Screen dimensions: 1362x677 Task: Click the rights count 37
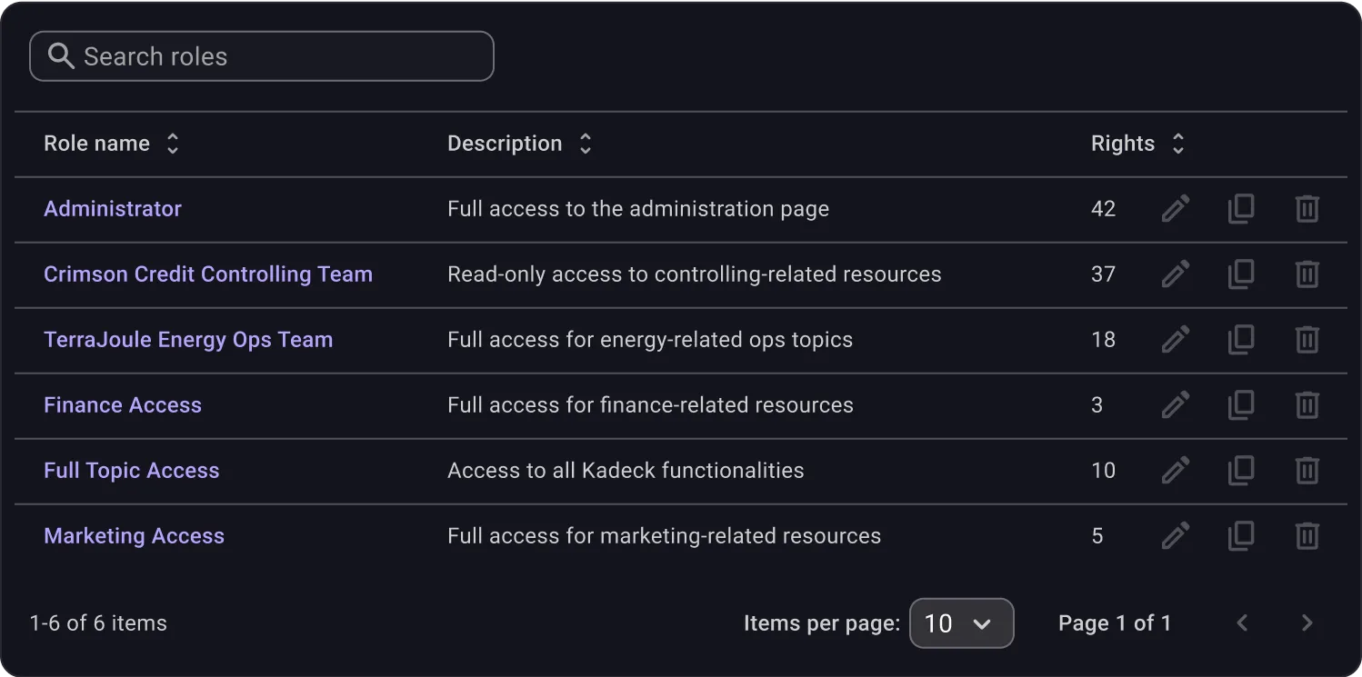(1103, 274)
